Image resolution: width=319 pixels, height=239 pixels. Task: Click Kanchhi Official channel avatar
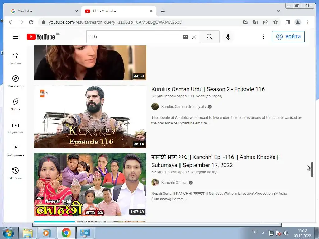(155, 182)
